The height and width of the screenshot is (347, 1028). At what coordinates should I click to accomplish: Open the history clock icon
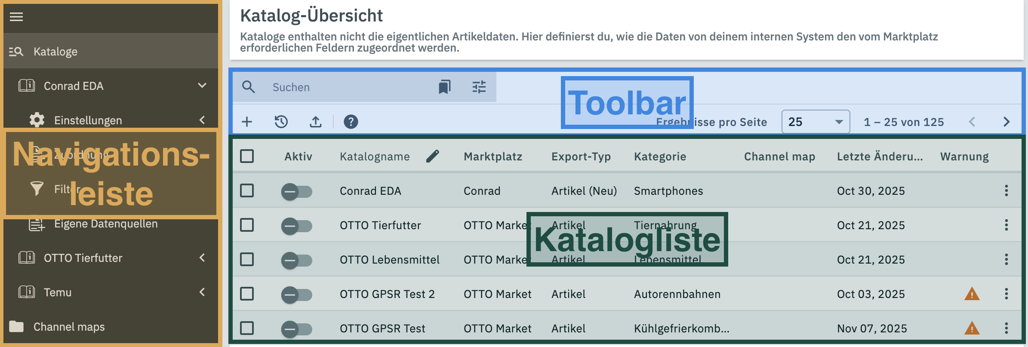(281, 122)
